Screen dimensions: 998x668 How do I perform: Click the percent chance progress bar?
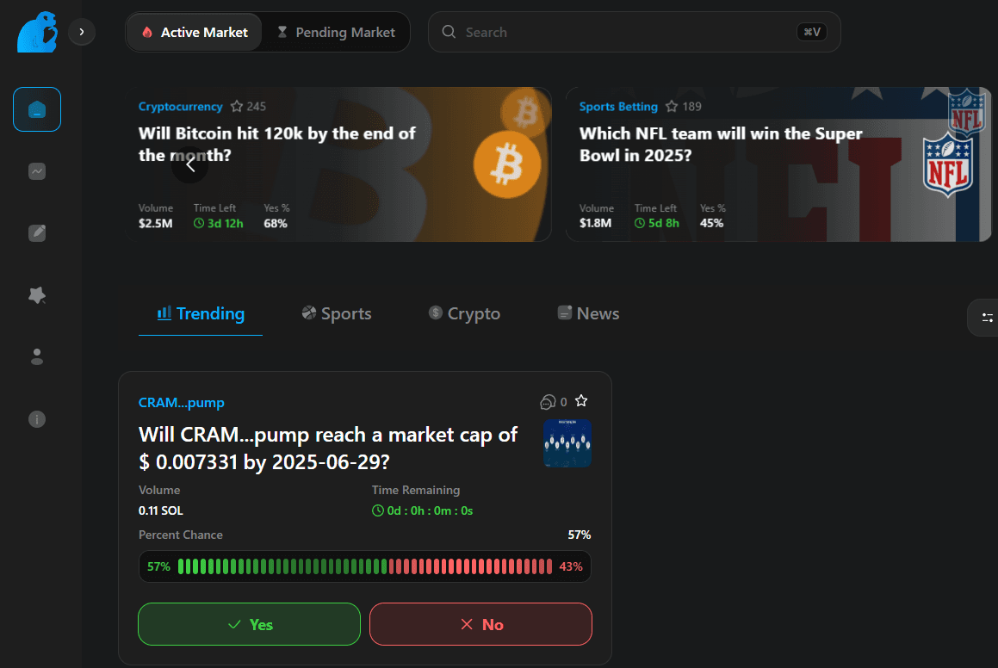pyautogui.click(x=365, y=566)
